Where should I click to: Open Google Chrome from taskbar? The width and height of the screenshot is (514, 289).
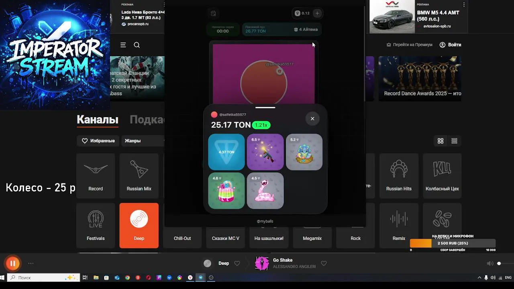point(127,277)
